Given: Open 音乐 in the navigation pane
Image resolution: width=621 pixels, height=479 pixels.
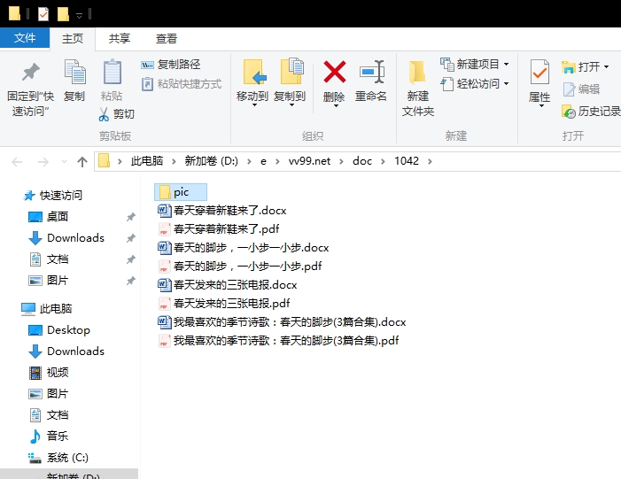Looking at the screenshot, I should [x=49, y=437].
